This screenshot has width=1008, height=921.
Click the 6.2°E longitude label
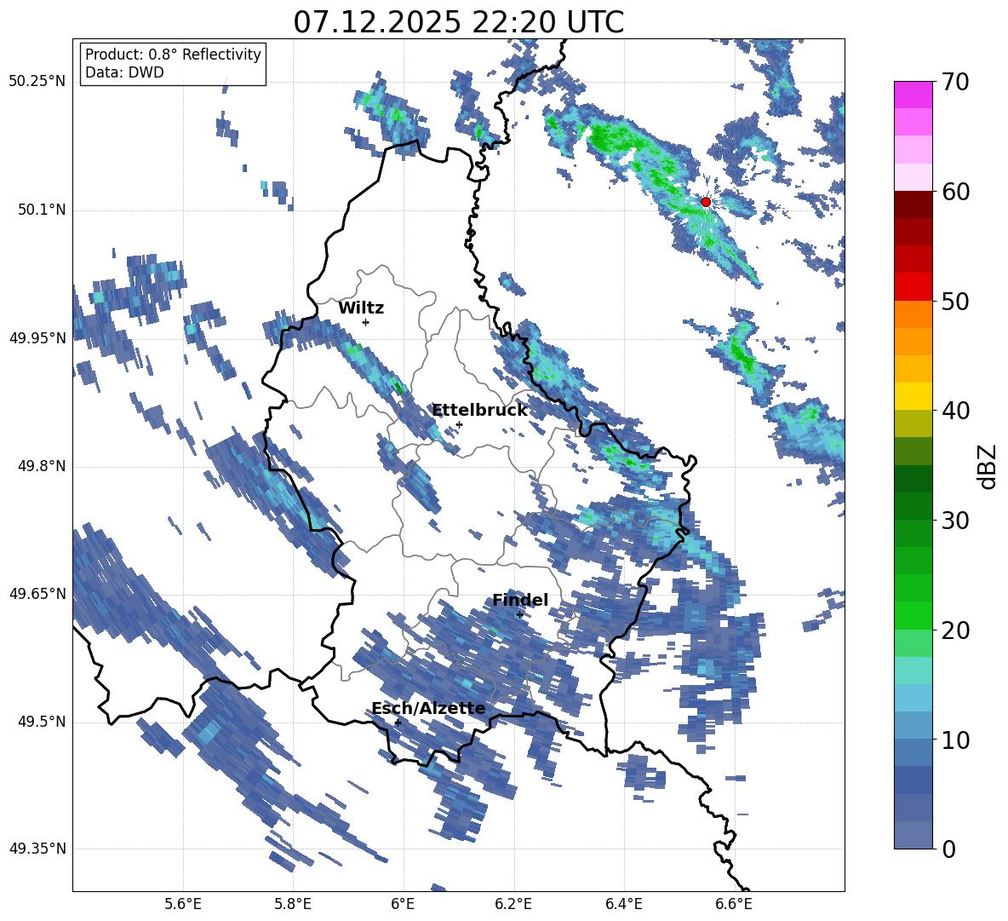click(x=513, y=904)
